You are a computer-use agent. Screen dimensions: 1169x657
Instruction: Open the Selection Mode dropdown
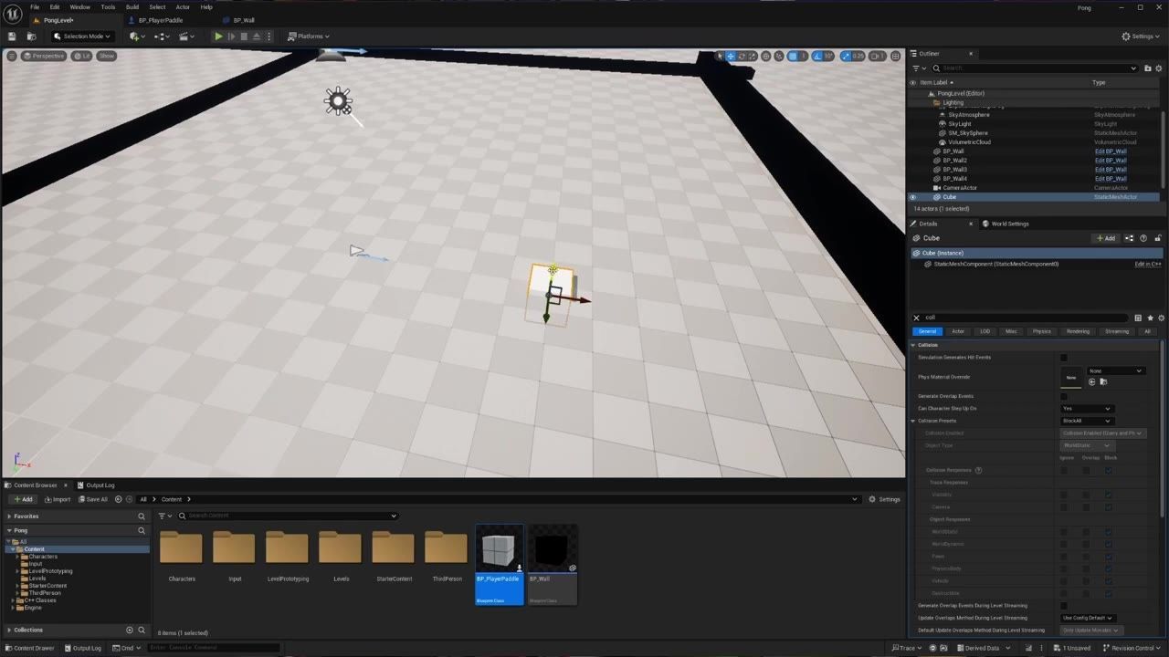pos(82,36)
